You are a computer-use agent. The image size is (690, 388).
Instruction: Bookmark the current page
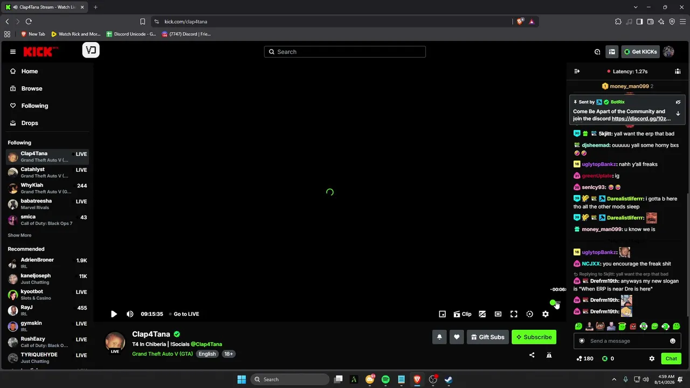click(142, 22)
